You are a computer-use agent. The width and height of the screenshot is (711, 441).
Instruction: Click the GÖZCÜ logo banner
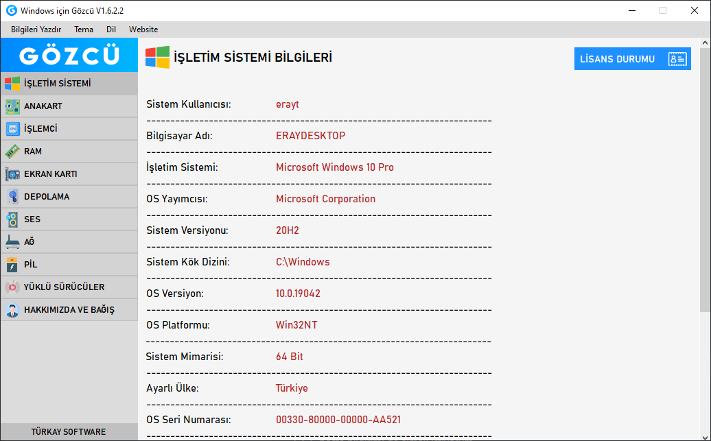[69, 55]
